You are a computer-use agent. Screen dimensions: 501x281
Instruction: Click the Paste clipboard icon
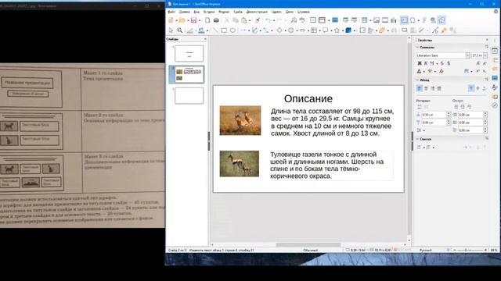pyautogui.click(x=244, y=20)
